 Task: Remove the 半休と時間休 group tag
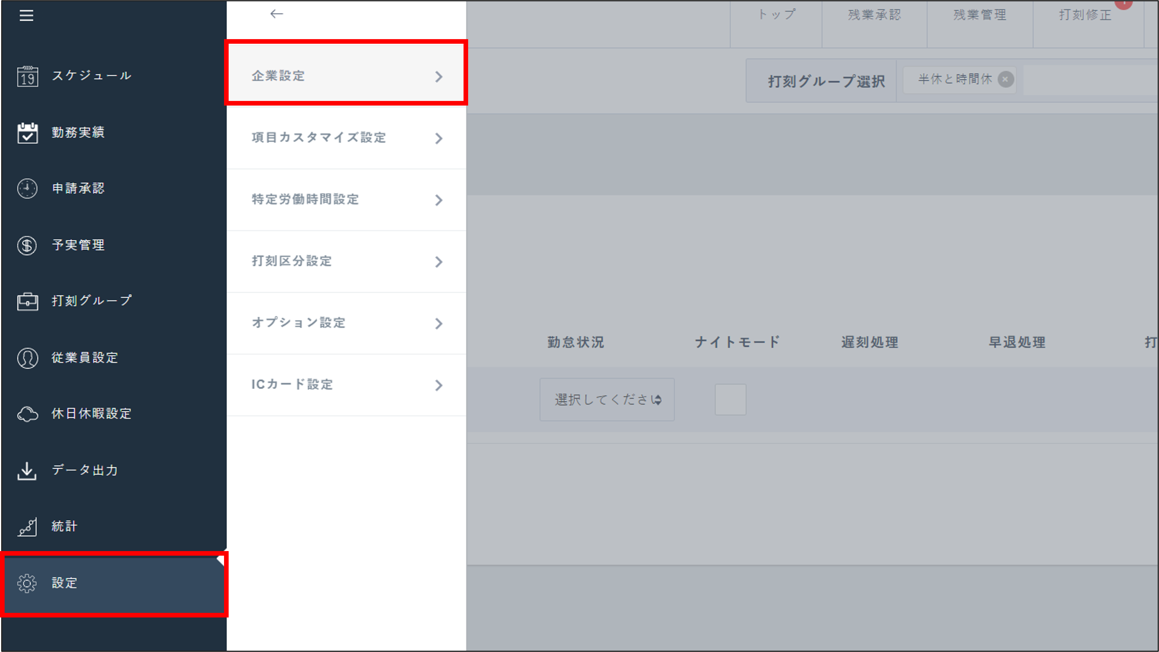click(x=1006, y=80)
